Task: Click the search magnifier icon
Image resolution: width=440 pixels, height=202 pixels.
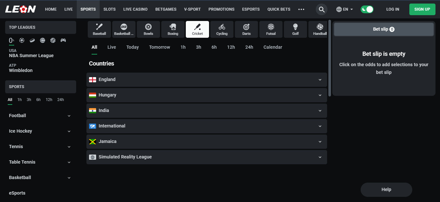Action: click(x=322, y=9)
